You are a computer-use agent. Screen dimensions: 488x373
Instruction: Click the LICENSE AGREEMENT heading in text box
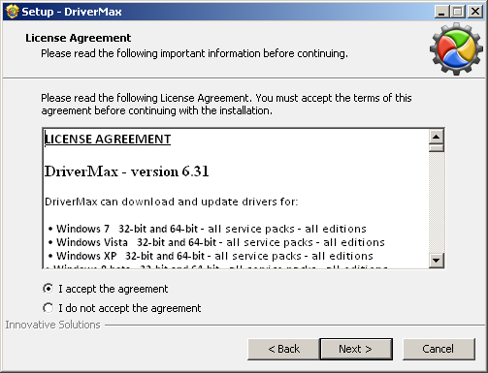point(108,140)
